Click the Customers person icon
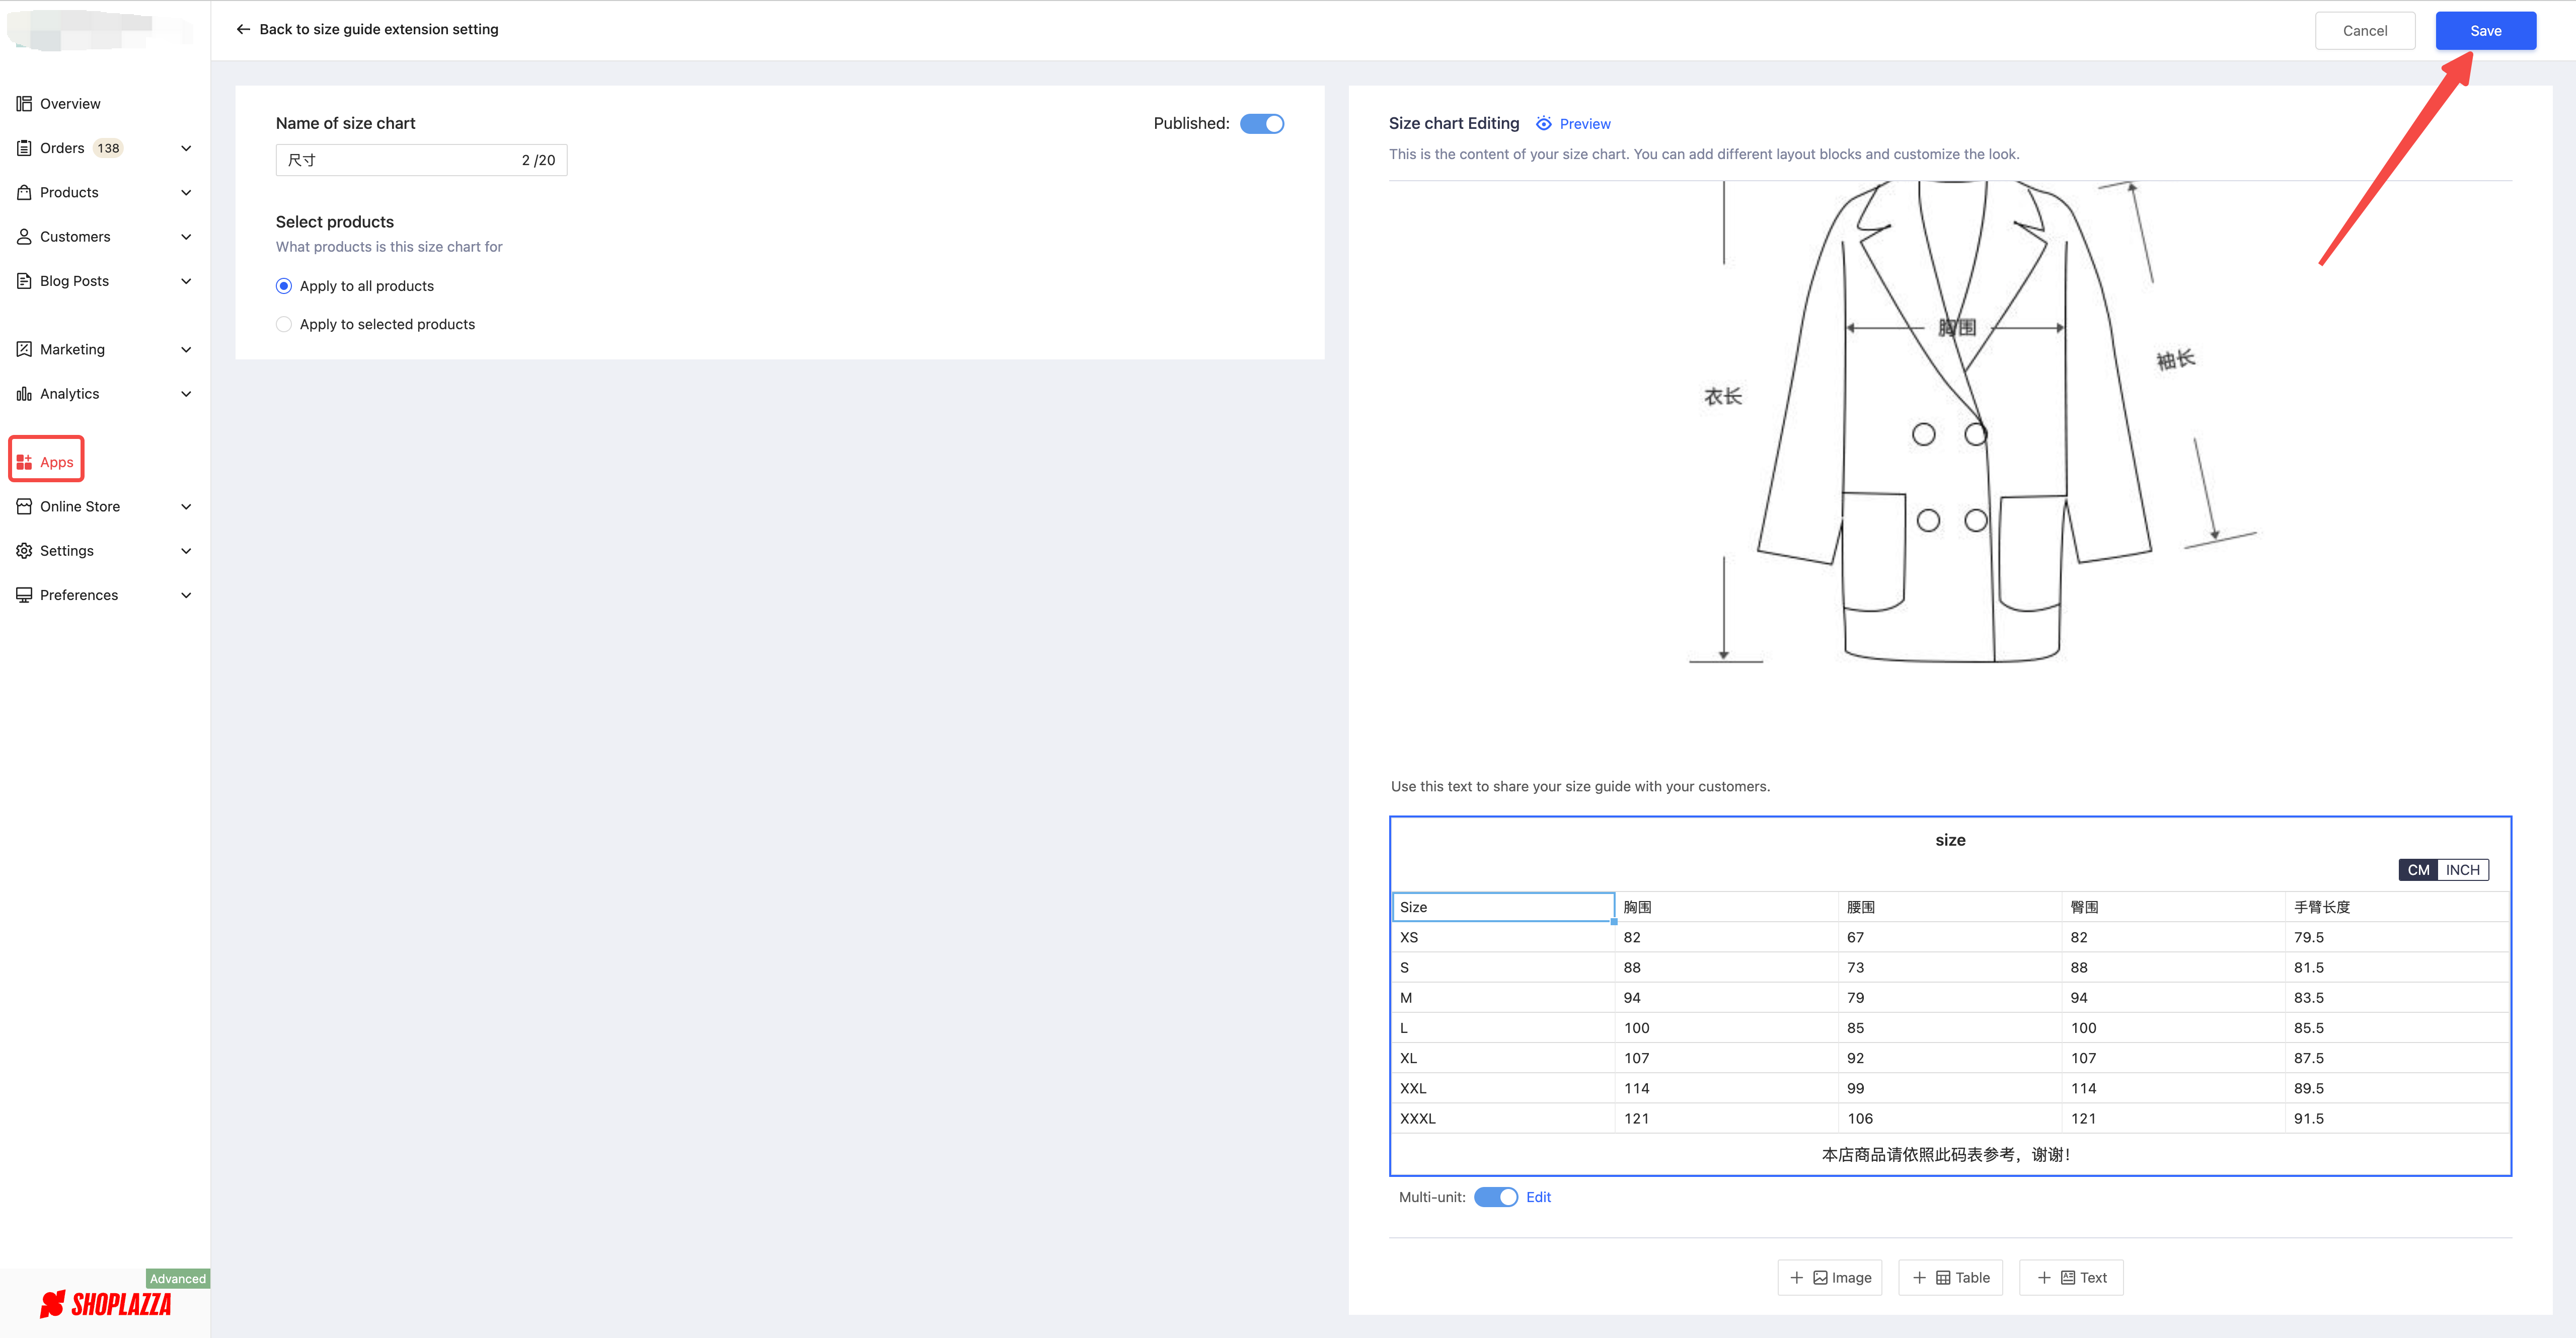 pyautogui.click(x=24, y=237)
